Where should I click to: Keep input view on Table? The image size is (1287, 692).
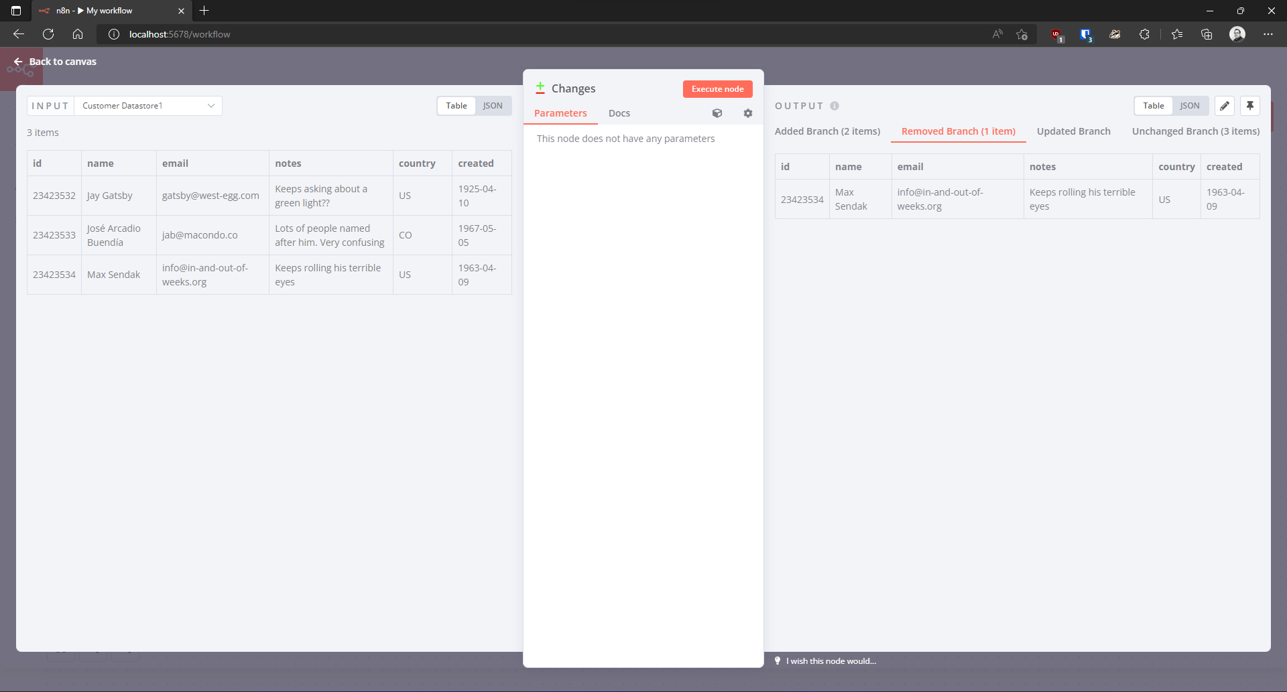[456, 105]
